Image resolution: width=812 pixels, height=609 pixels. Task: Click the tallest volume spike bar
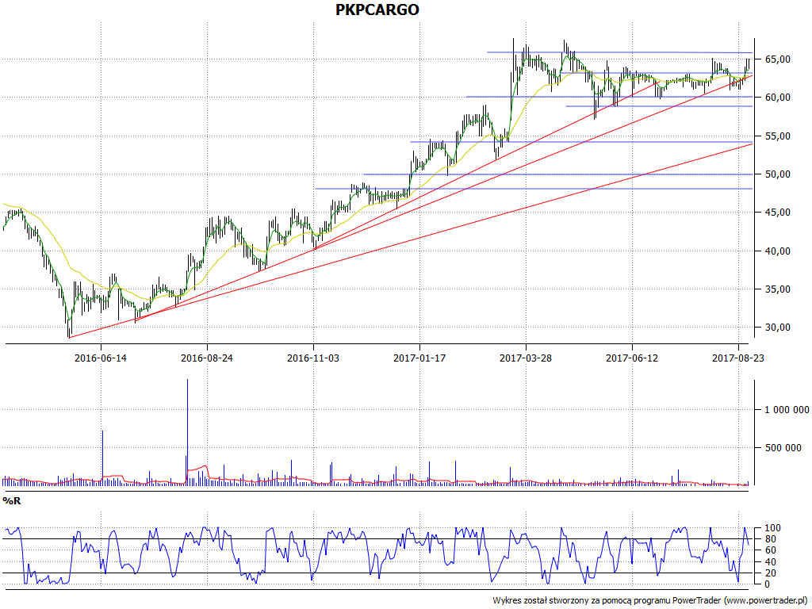click(187, 432)
